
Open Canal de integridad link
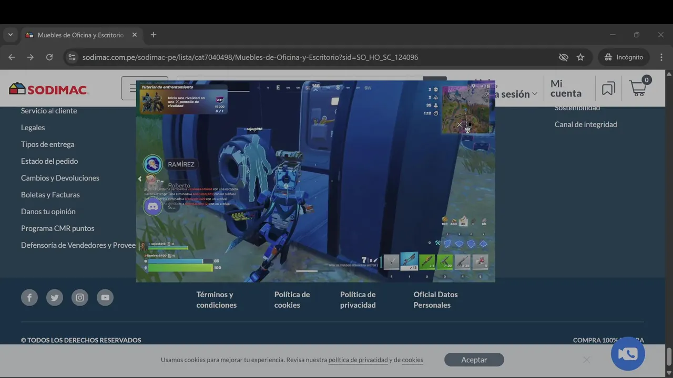point(586,124)
